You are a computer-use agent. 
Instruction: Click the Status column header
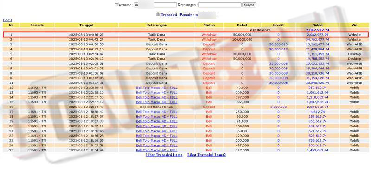click(209, 25)
